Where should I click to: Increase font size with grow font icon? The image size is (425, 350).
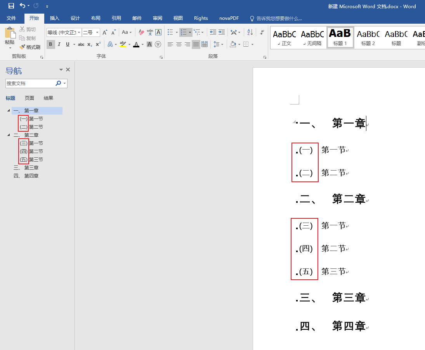(105, 32)
